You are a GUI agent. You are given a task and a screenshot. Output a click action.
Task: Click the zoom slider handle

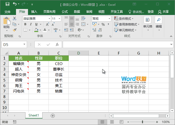pyautogui.click(x=142, y=122)
